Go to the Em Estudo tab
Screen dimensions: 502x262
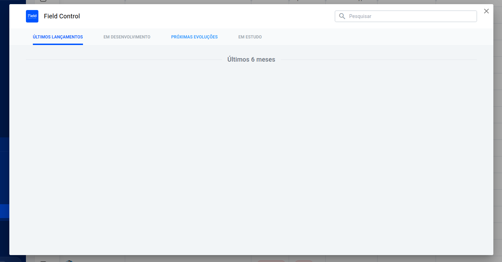tap(250, 37)
